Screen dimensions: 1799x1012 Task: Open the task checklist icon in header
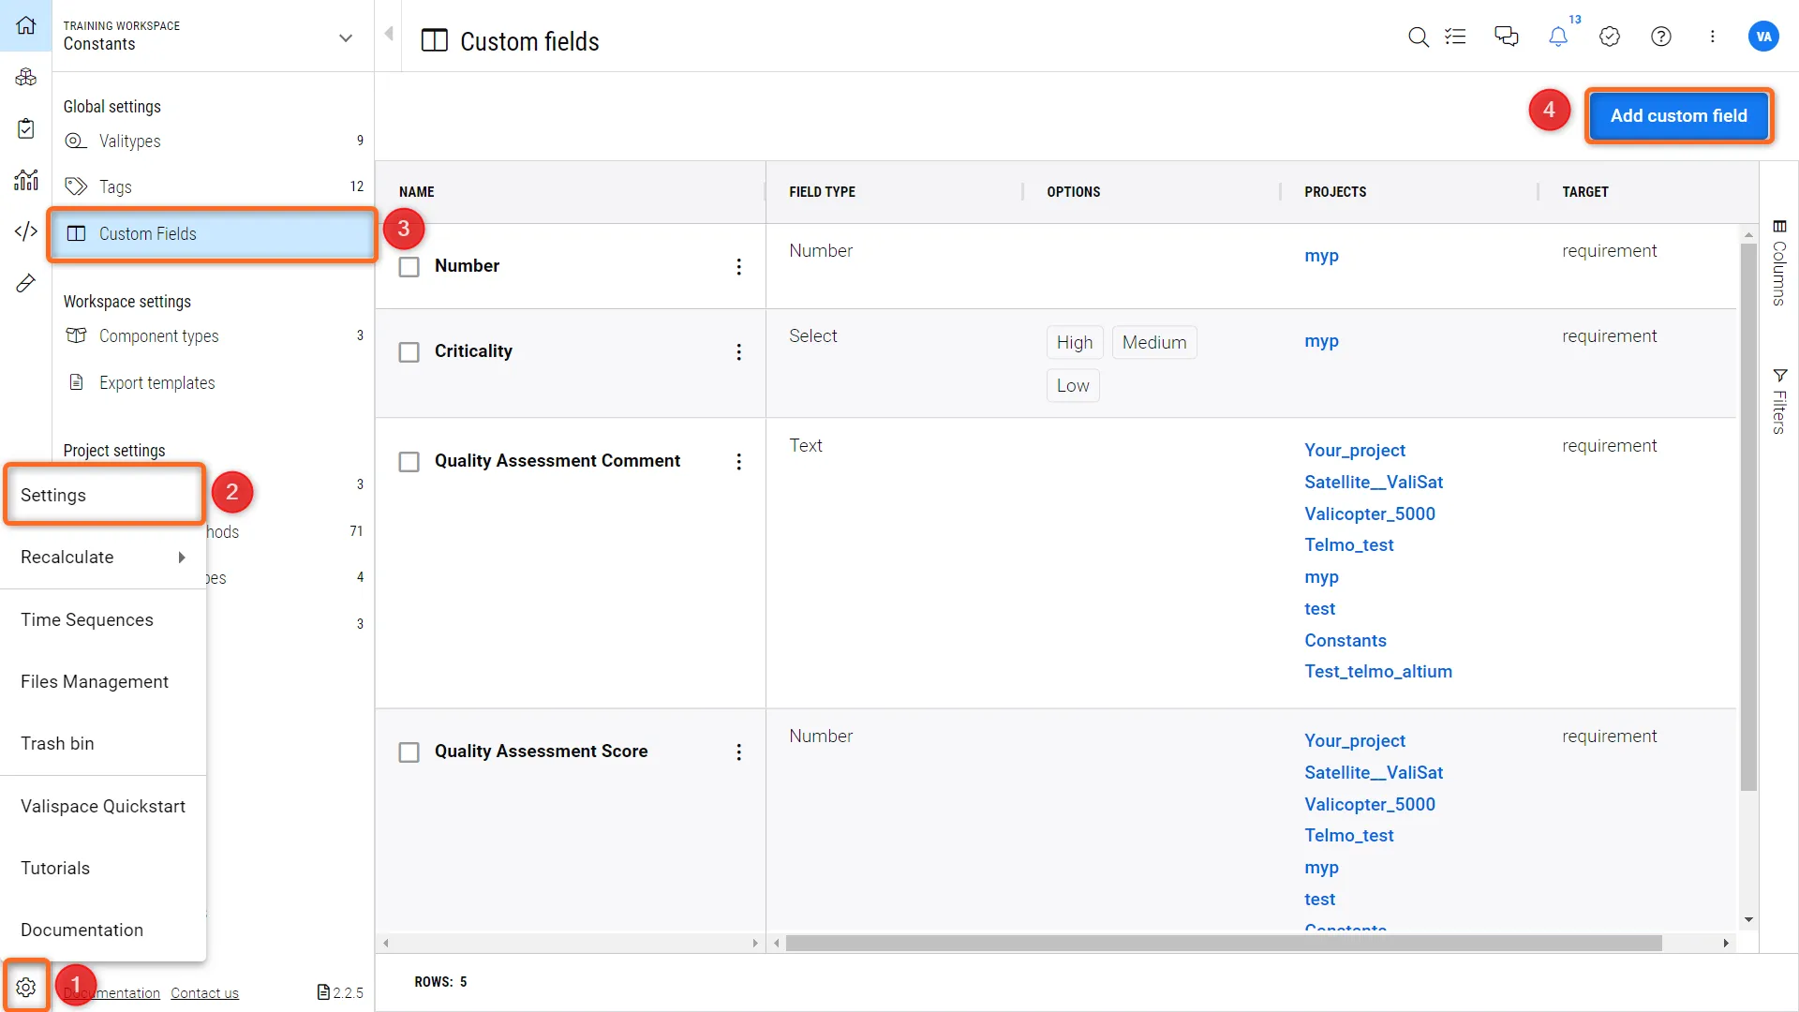pos(1455,37)
